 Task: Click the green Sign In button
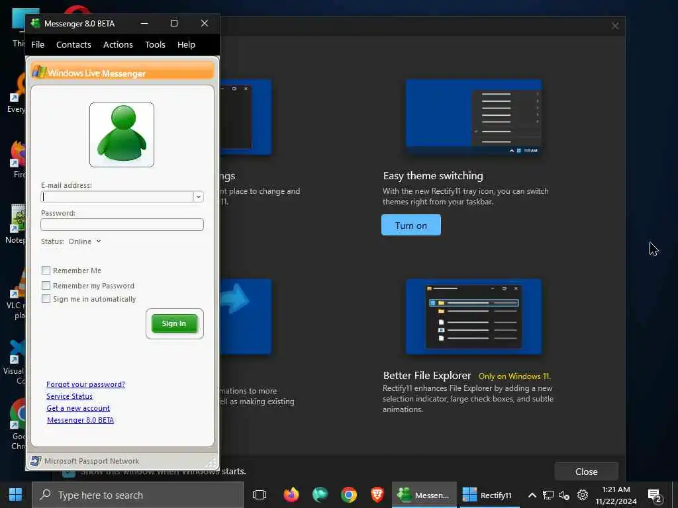(x=174, y=323)
